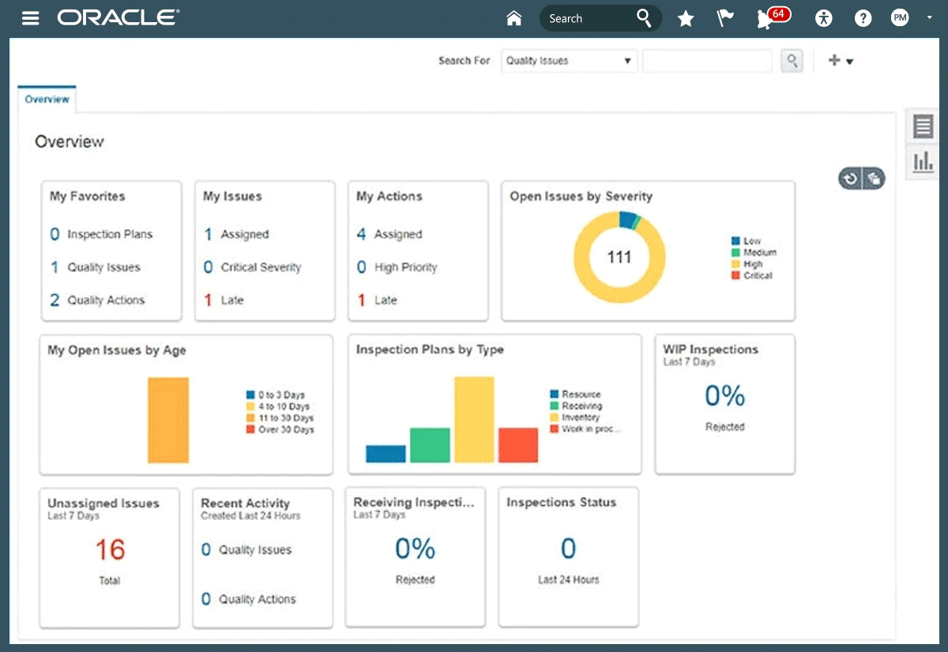The image size is (948, 652).
Task: Expand the Quality Issues search dropdown
Action: click(x=627, y=61)
